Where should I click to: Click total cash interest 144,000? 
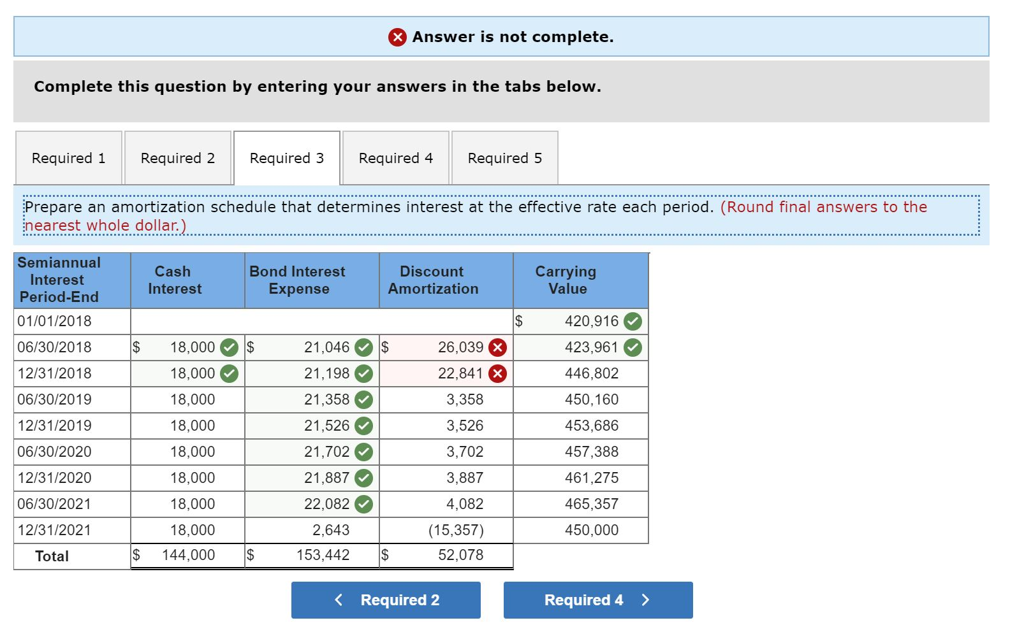pos(189,555)
